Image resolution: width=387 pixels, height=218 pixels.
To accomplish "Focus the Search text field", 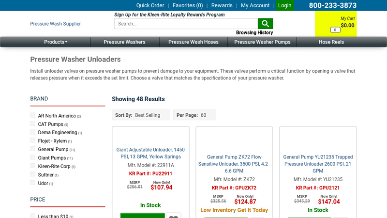I will [186, 24].
